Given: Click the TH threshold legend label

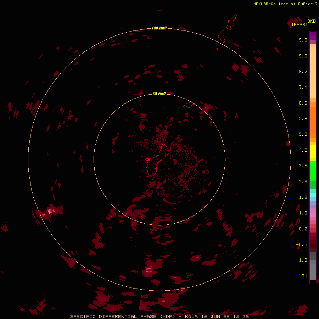Looking at the screenshot, I should pyautogui.click(x=304, y=276).
